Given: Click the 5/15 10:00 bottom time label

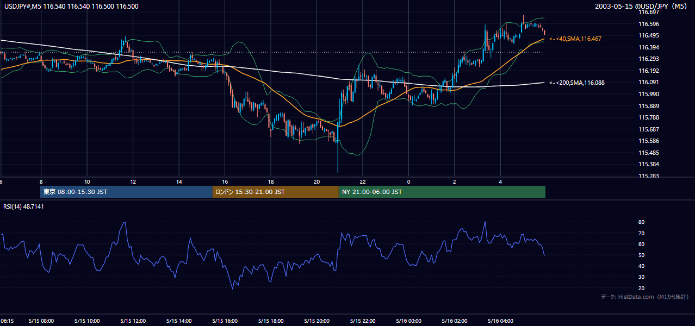Looking at the screenshot, I should point(87,321).
